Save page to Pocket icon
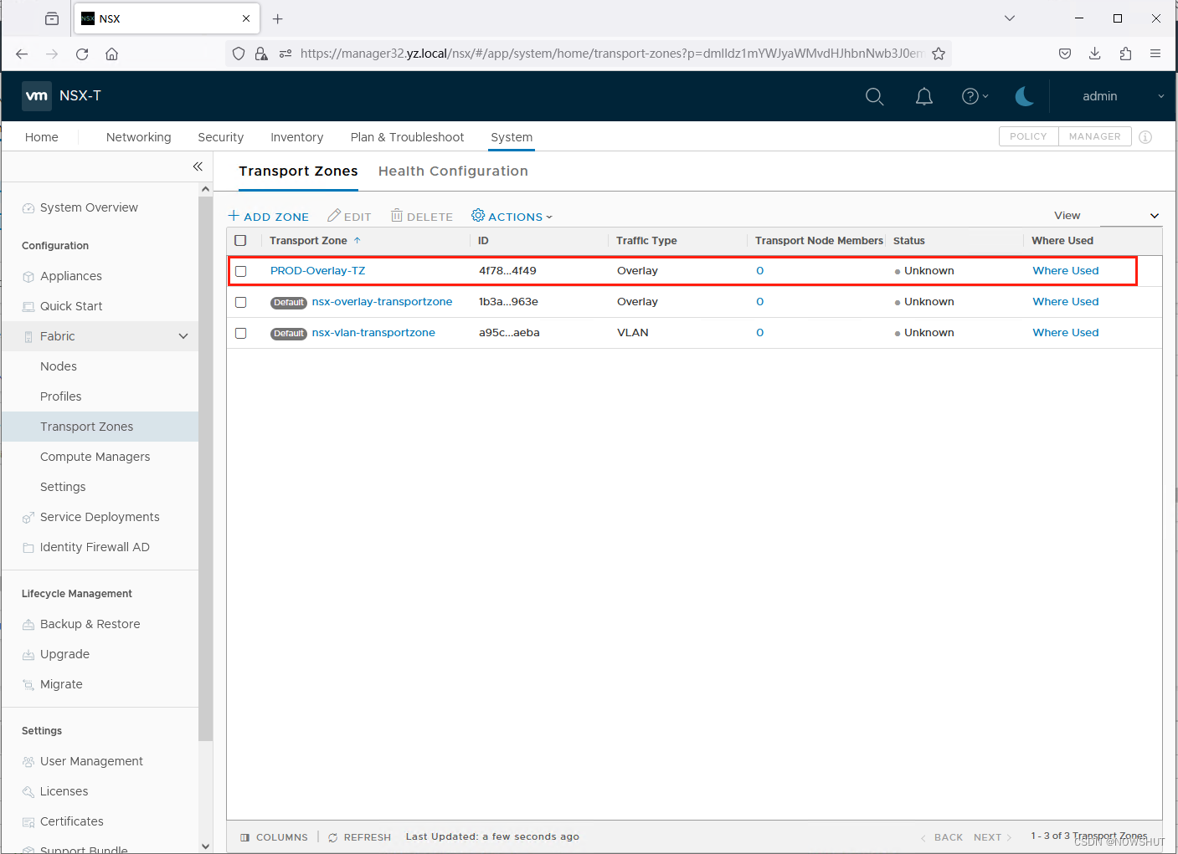Viewport: 1178px width, 854px height. tap(1065, 54)
